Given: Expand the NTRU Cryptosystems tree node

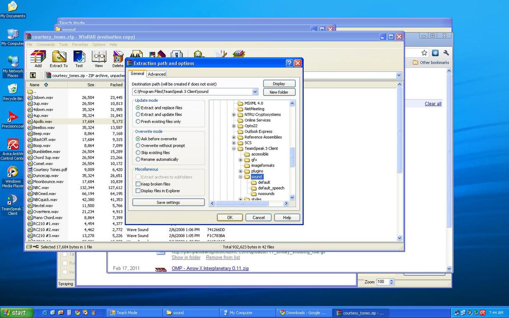Looking at the screenshot, I should point(234,114).
